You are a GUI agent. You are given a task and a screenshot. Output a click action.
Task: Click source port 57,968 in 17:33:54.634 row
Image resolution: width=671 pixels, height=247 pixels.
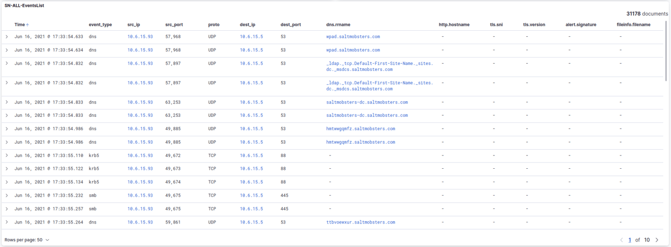(x=173, y=50)
